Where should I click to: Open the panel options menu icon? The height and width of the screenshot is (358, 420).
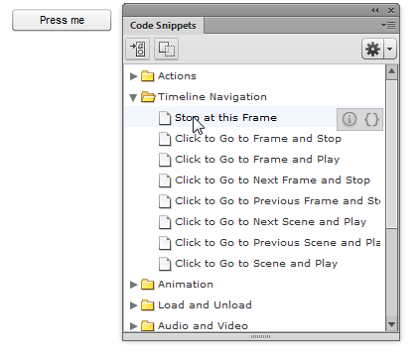click(x=388, y=26)
